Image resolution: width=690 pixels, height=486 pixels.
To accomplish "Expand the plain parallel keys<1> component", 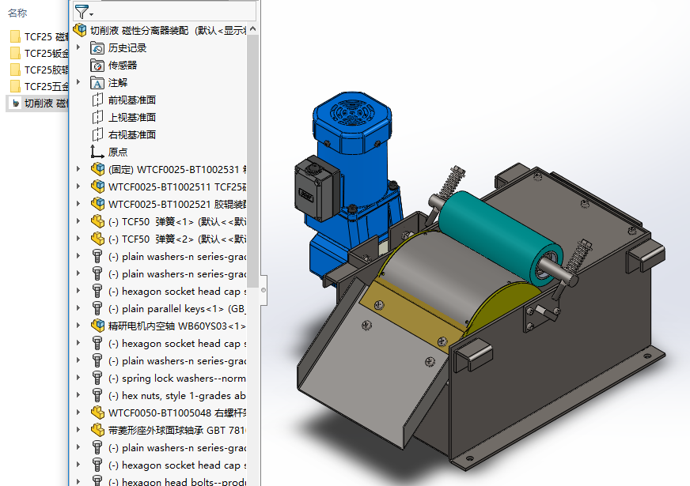I will 78,308.
